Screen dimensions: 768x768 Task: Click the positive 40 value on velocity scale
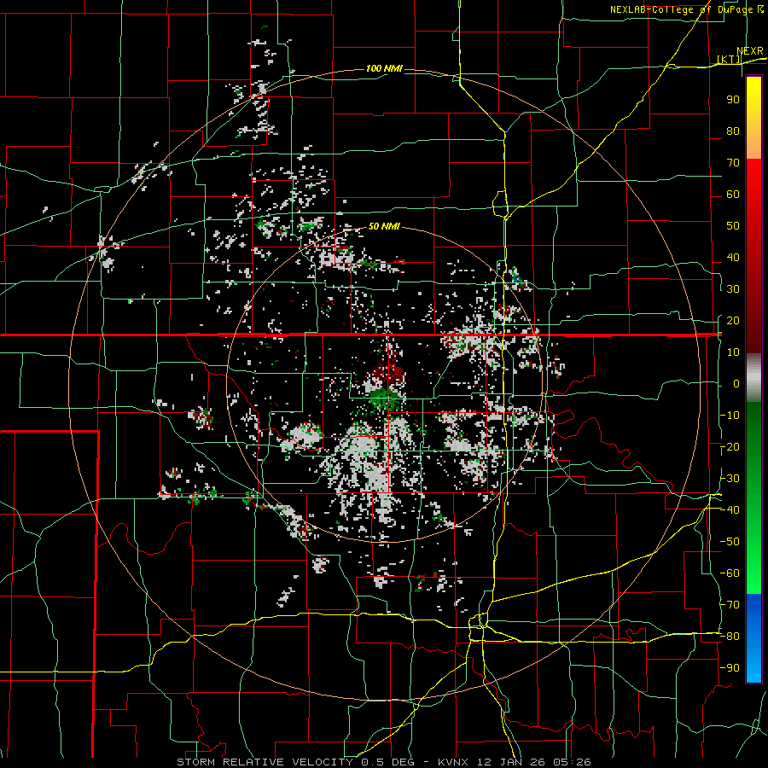[x=733, y=258]
